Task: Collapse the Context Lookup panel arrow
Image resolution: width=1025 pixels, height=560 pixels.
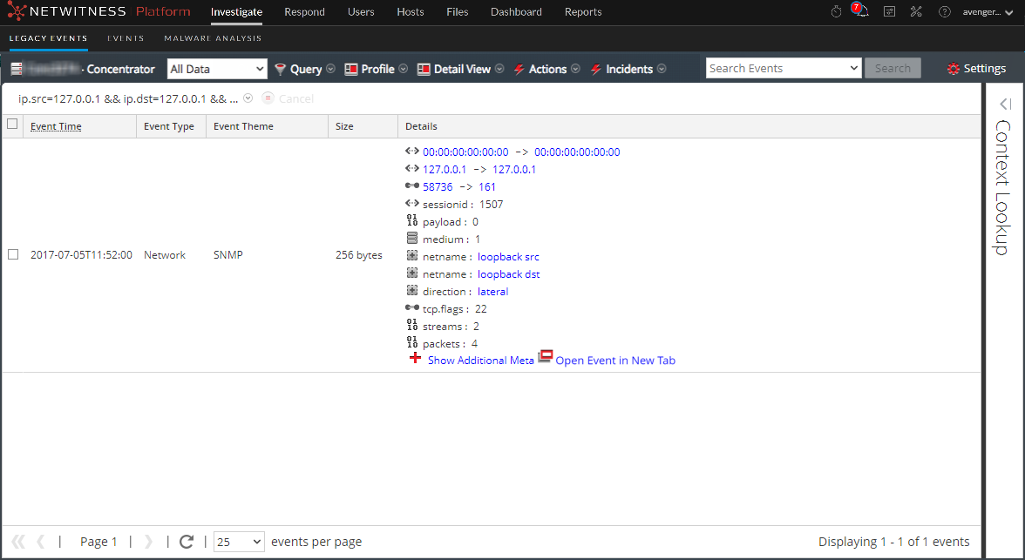Action: 1004,104
